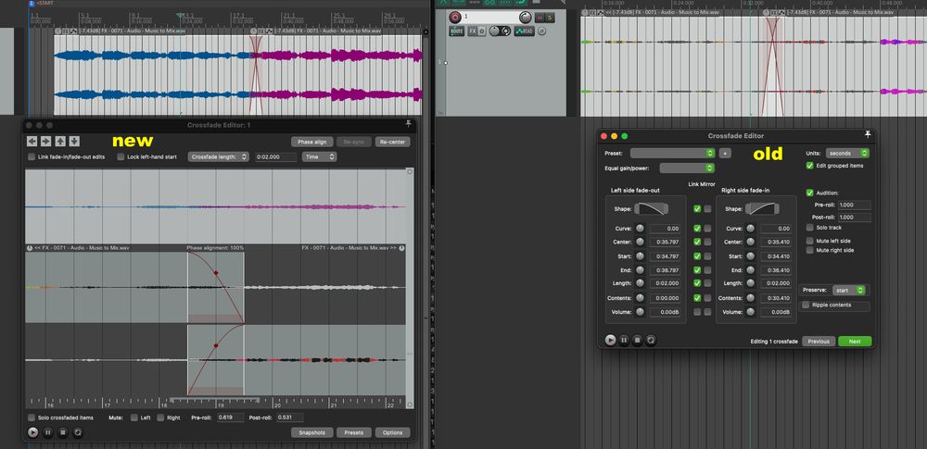Click old editor Pre-roll field 1.000

tap(855, 205)
